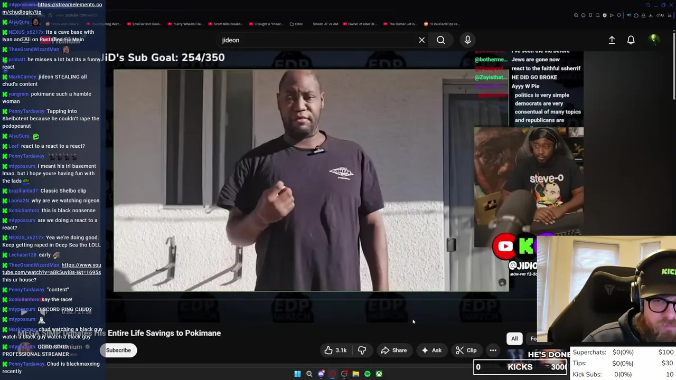Open the browser profile icon
The image size is (676, 380).
(x=643, y=15)
